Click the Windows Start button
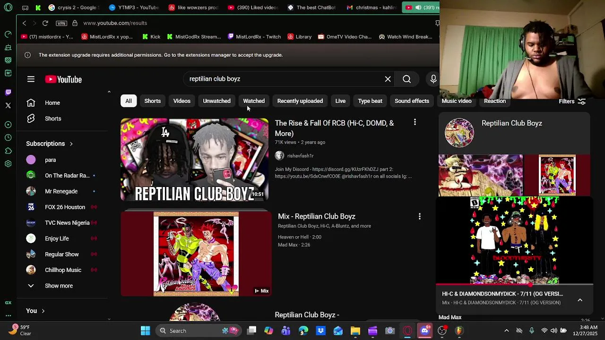This screenshot has width=605, height=340. click(145, 331)
